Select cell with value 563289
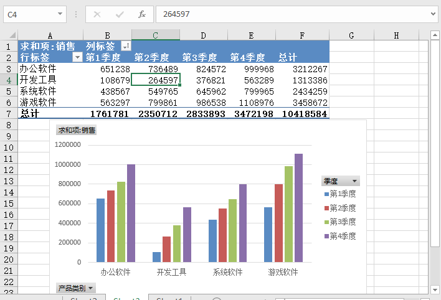 [x=252, y=80]
